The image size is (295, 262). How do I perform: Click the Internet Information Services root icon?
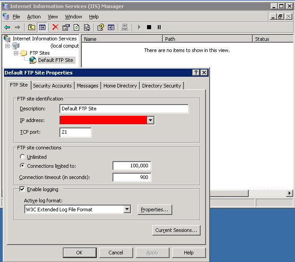point(7,39)
